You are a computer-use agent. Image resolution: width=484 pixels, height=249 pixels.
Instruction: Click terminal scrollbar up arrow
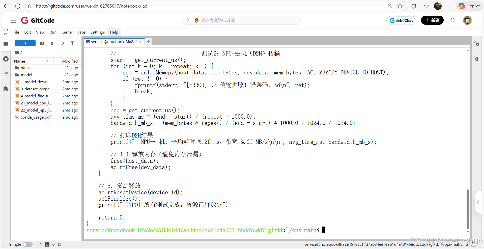pos(468,51)
